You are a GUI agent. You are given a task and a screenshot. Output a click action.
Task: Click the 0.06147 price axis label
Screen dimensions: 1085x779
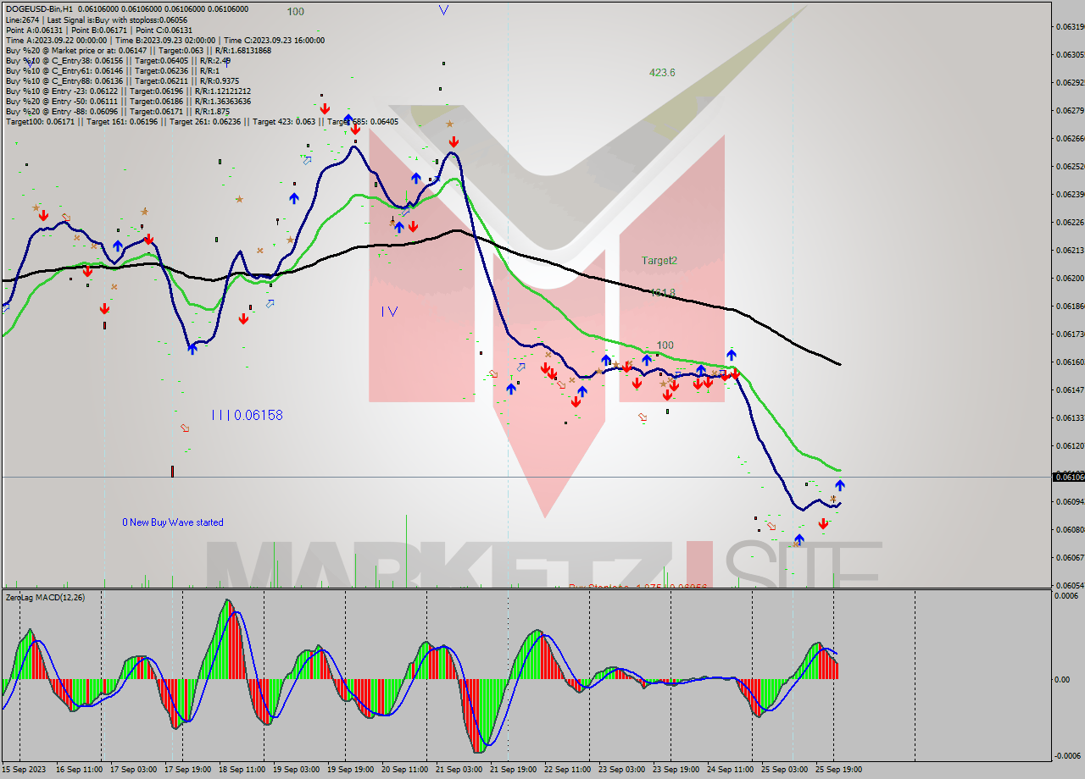(x=1071, y=389)
